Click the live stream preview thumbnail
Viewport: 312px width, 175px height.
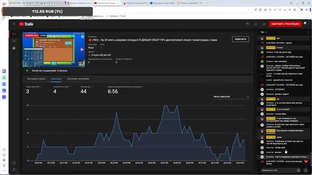click(x=54, y=50)
